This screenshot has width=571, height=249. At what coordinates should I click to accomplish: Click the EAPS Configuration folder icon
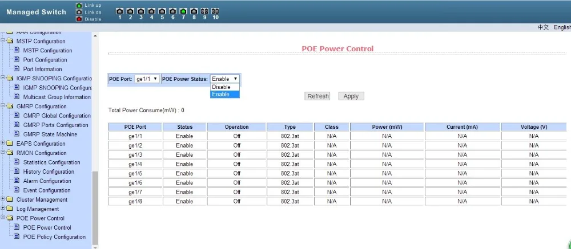pos(10,144)
